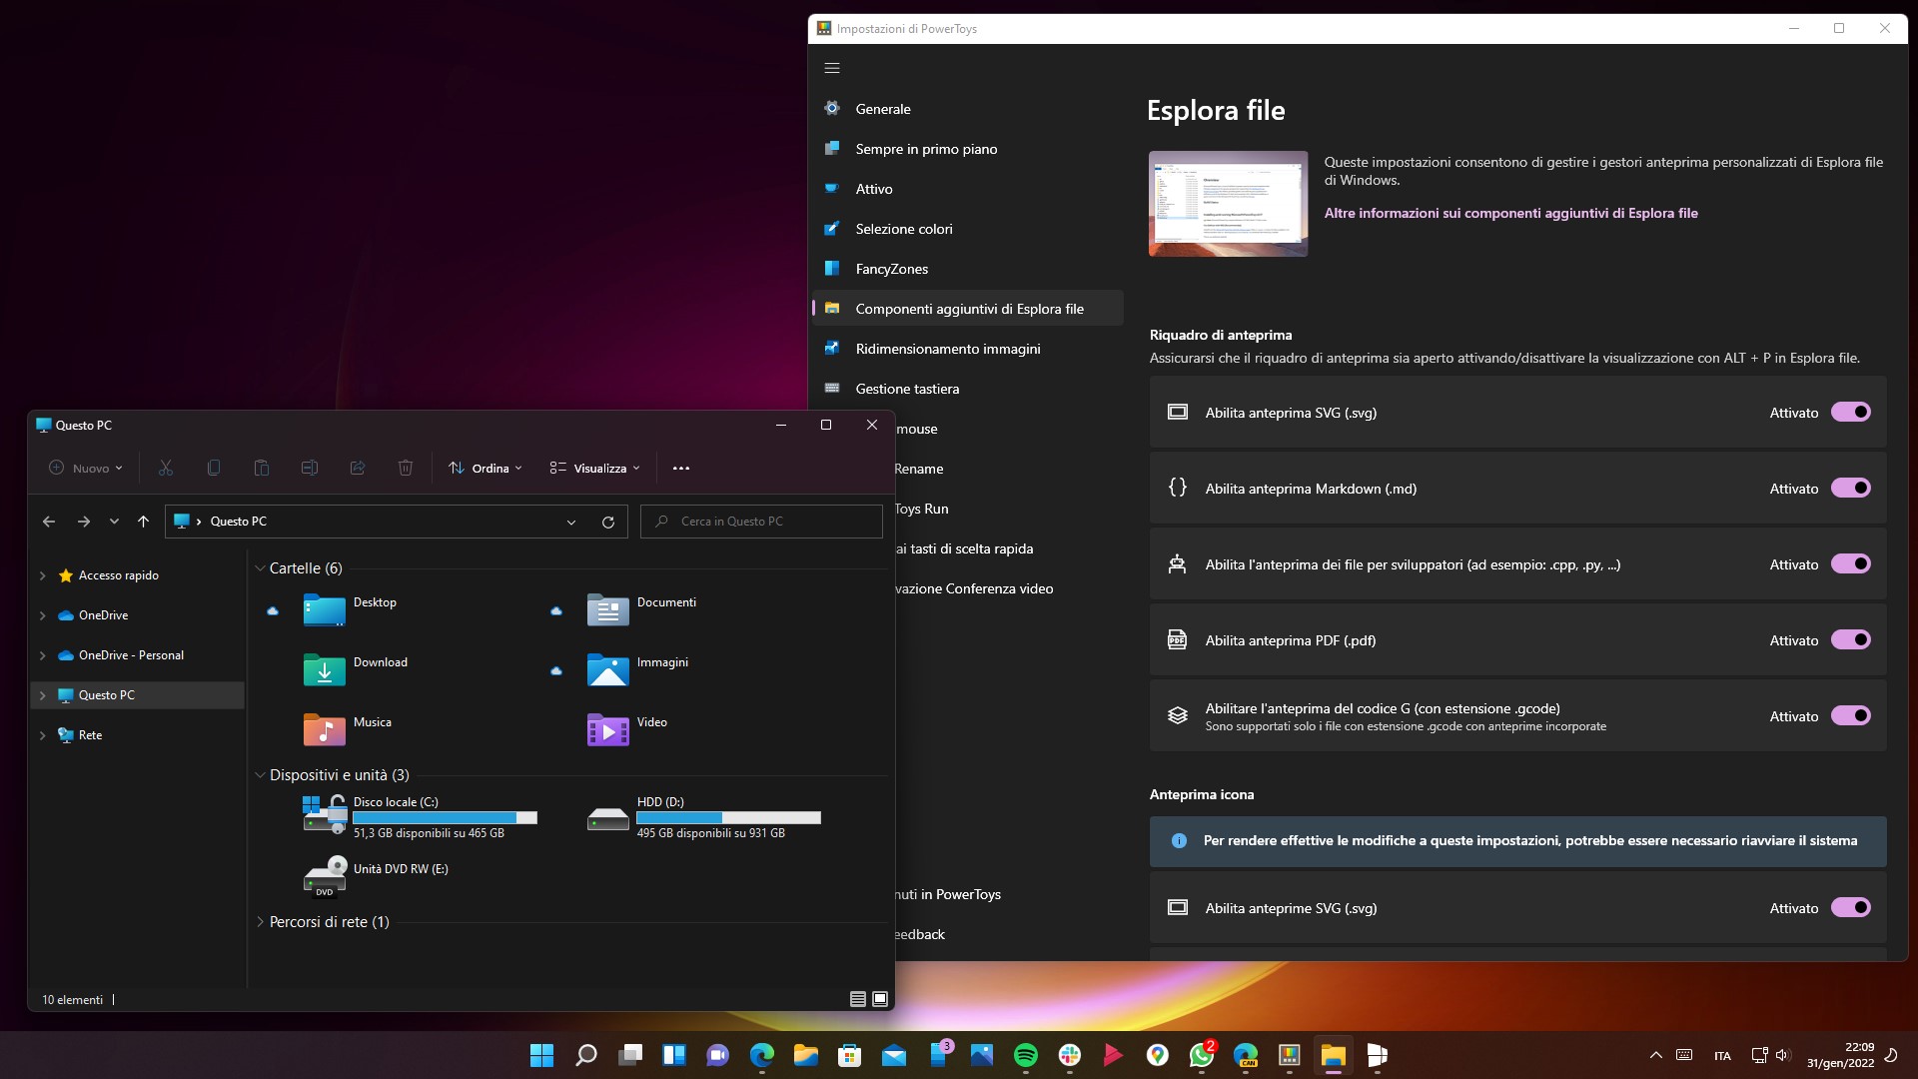Expand the OneDrive - Personal tree node
The image size is (1918, 1079).
coord(42,655)
